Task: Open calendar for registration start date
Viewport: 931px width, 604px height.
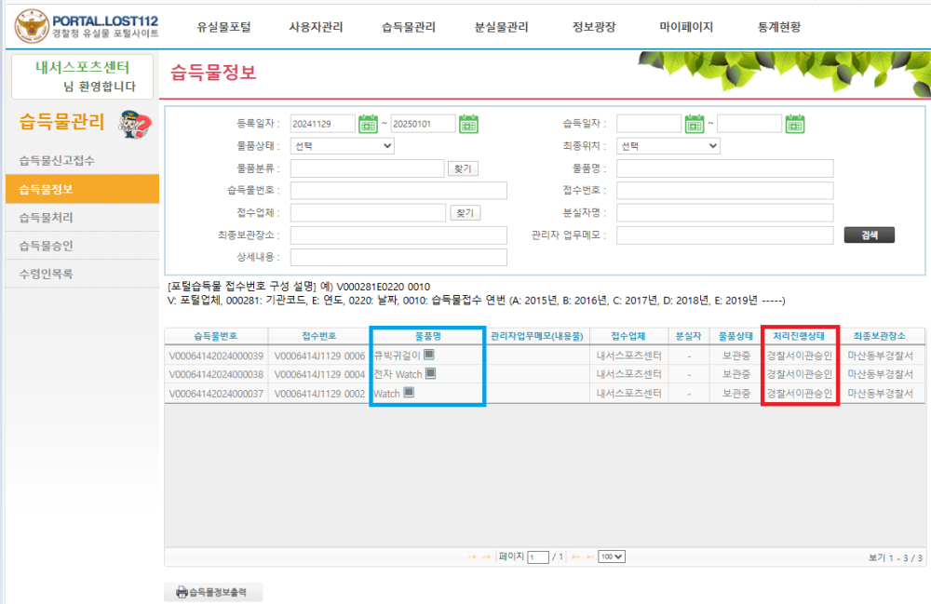Action: 368,124
